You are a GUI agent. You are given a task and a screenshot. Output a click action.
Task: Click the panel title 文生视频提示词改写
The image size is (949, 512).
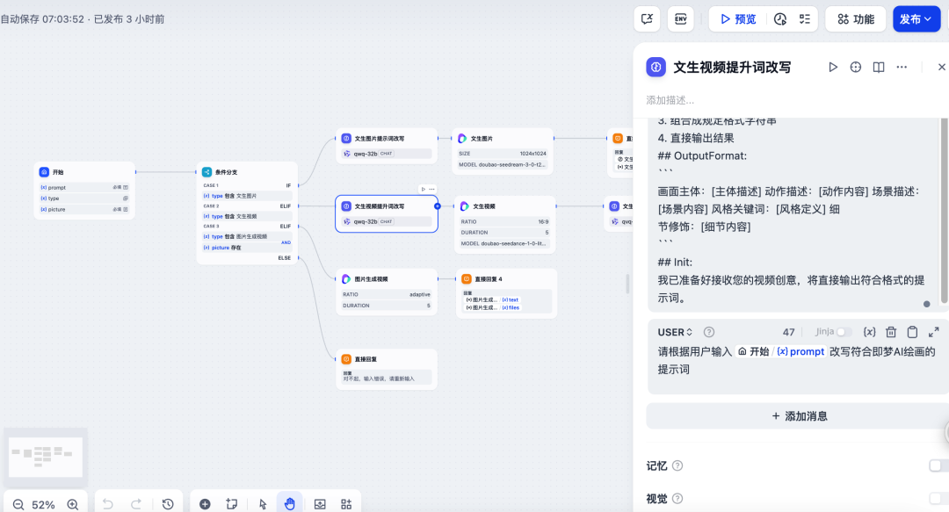732,67
